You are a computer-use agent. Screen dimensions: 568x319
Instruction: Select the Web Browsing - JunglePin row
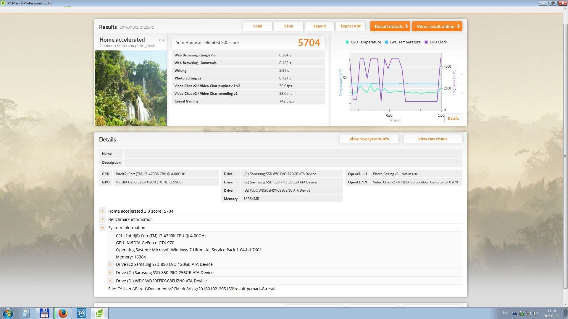tap(248, 55)
